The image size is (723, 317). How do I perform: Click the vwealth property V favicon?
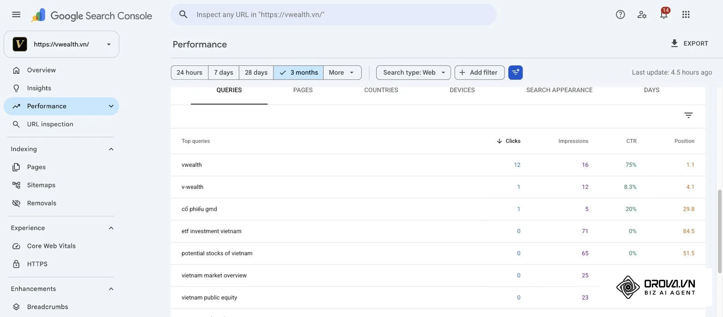point(20,44)
